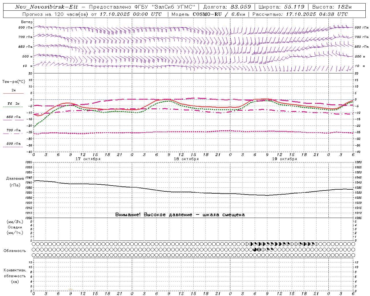Click the 700 гПа temperature legend entry
The image size is (370, 296).
(x=13, y=130)
